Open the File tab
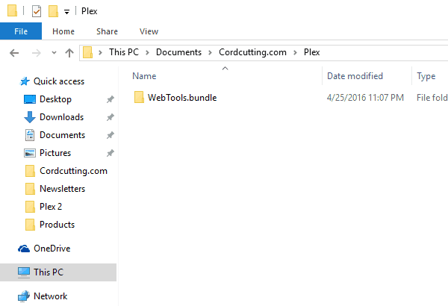The width and height of the screenshot is (448, 306). click(x=21, y=31)
